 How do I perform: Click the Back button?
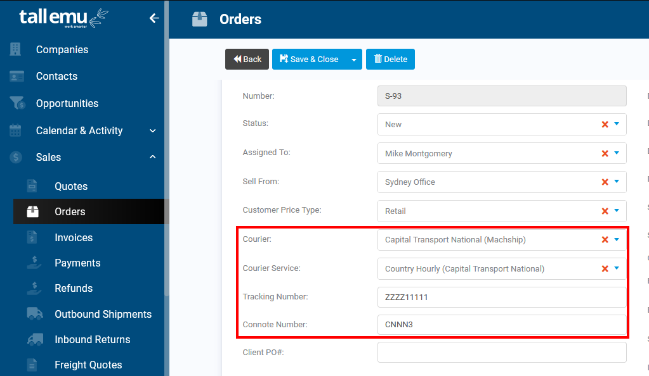(x=247, y=59)
